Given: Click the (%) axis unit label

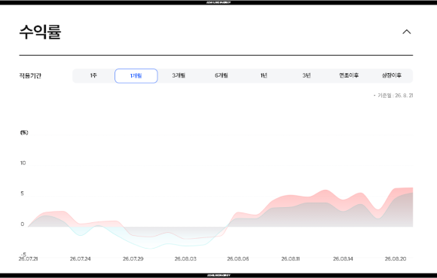Looking at the screenshot, I should (24, 133).
